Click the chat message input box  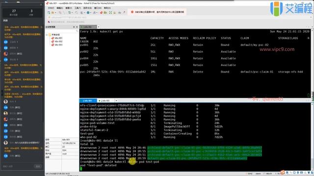(18, 166)
